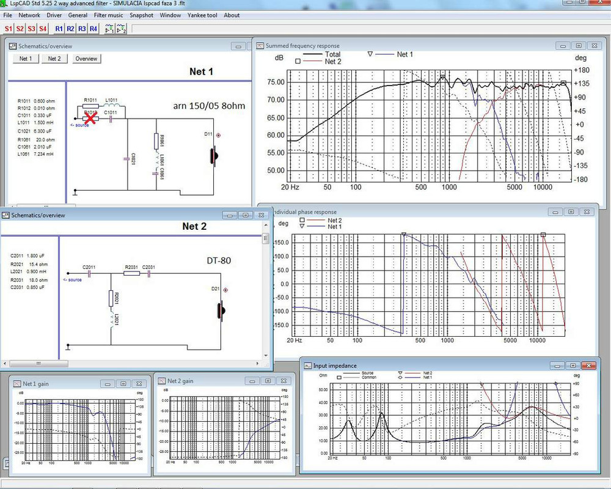Click the 'L1061 7.234 mH' value entry

(x=36, y=154)
